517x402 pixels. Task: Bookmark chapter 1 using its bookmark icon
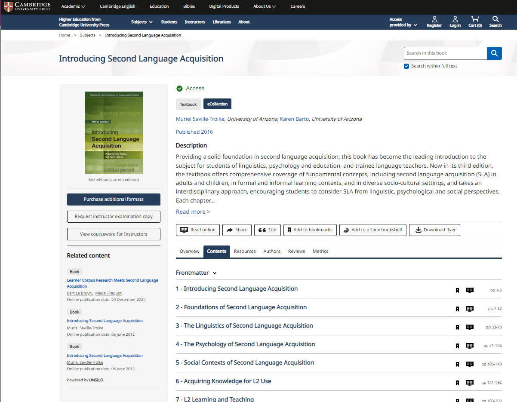point(457,291)
